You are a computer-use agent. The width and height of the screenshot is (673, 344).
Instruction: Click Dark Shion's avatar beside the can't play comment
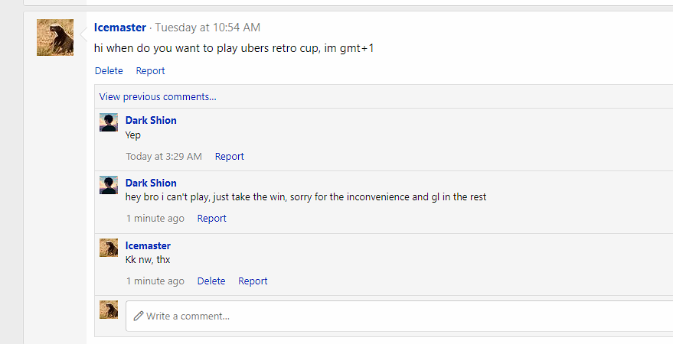click(x=109, y=185)
